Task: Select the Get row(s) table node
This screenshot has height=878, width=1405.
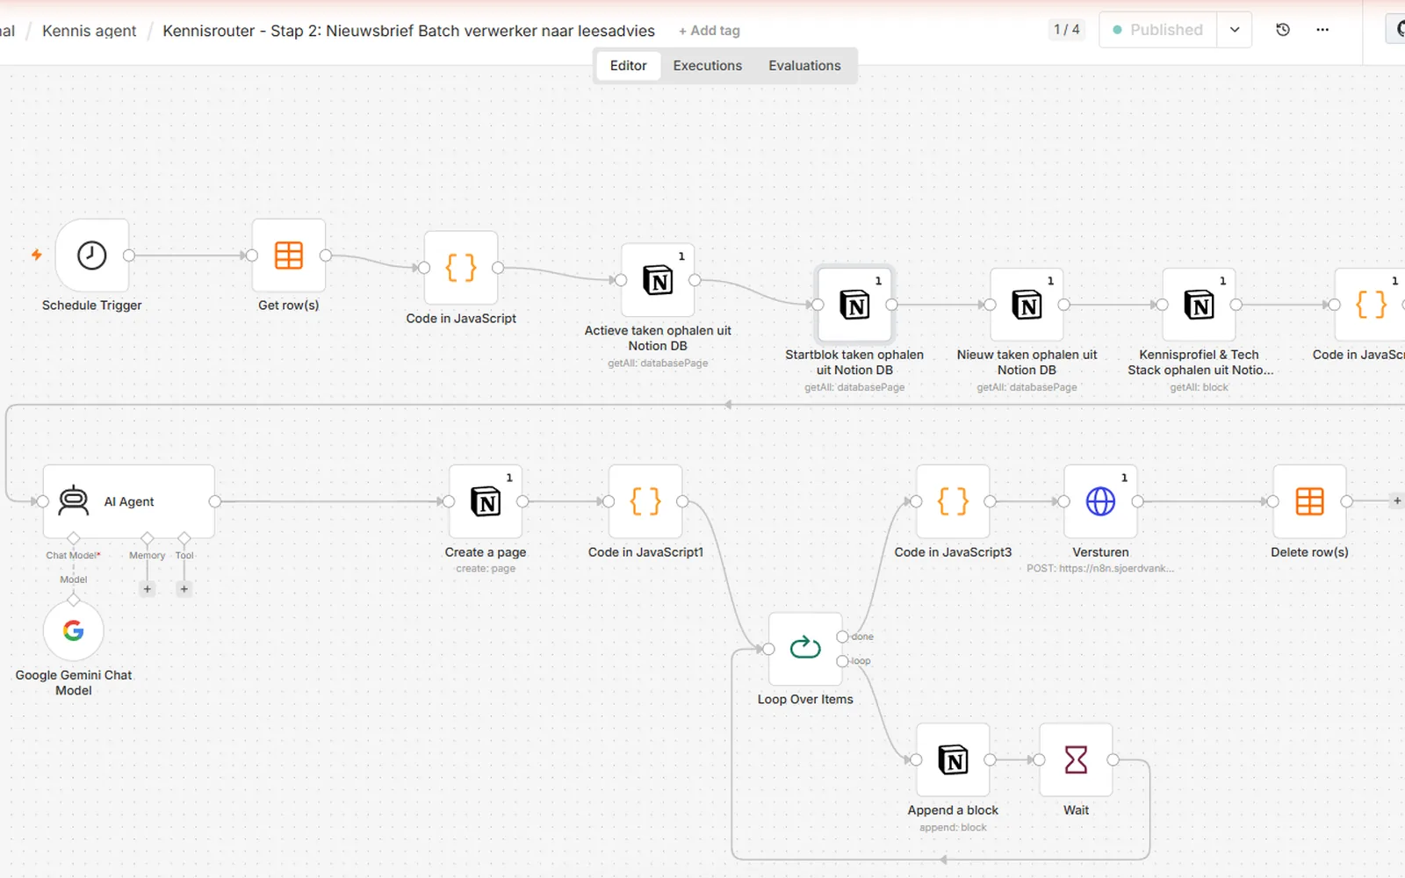Action: click(x=289, y=255)
